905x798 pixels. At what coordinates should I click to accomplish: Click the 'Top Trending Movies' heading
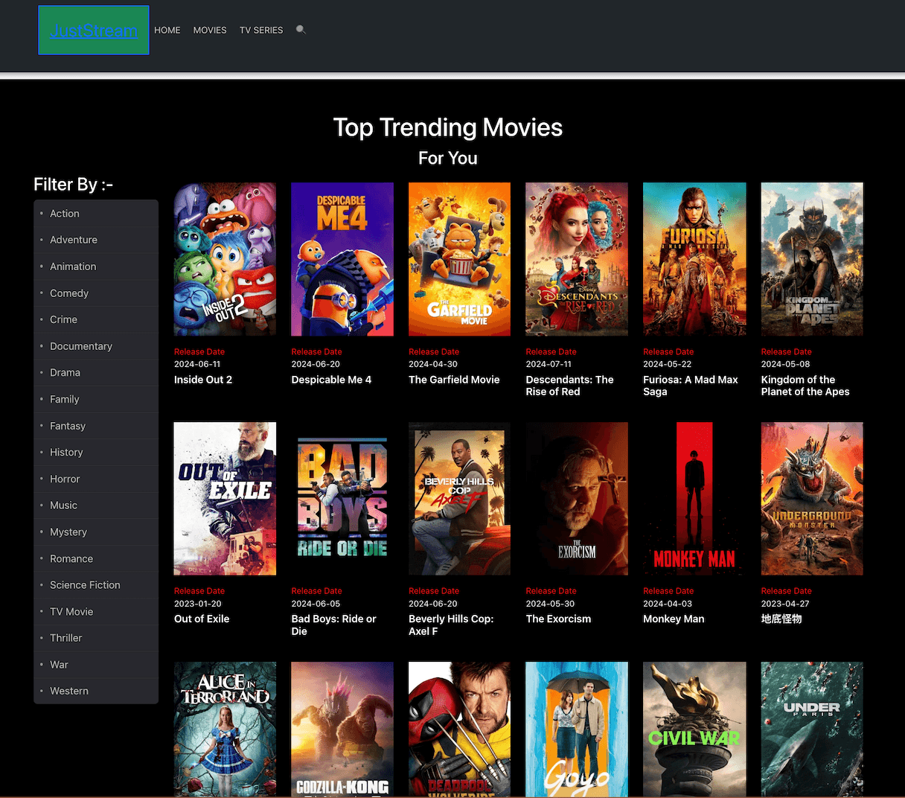pos(448,127)
